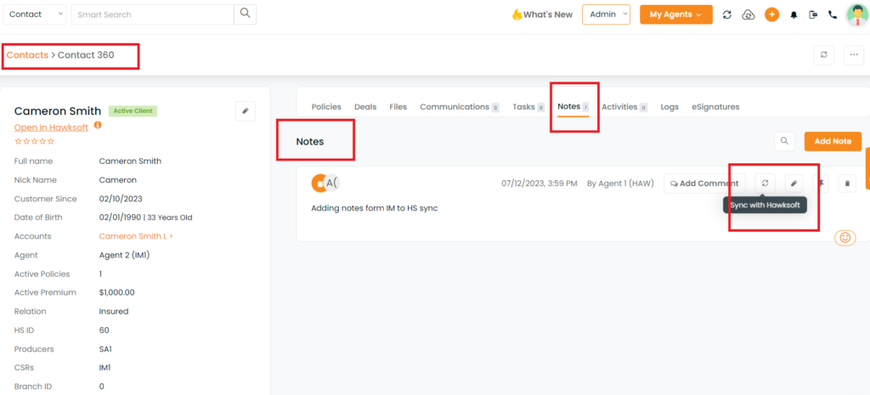Switch to the Policies tab
Image resolution: width=870 pixels, height=395 pixels.
[326, 107]
